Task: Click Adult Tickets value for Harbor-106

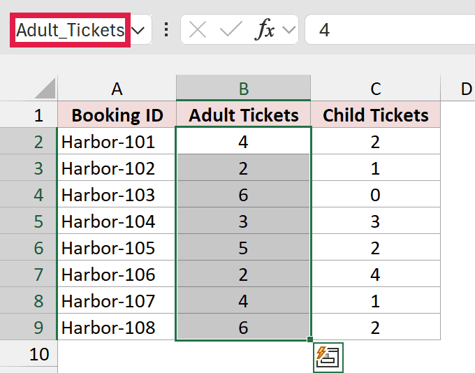Action: [244, 274]
